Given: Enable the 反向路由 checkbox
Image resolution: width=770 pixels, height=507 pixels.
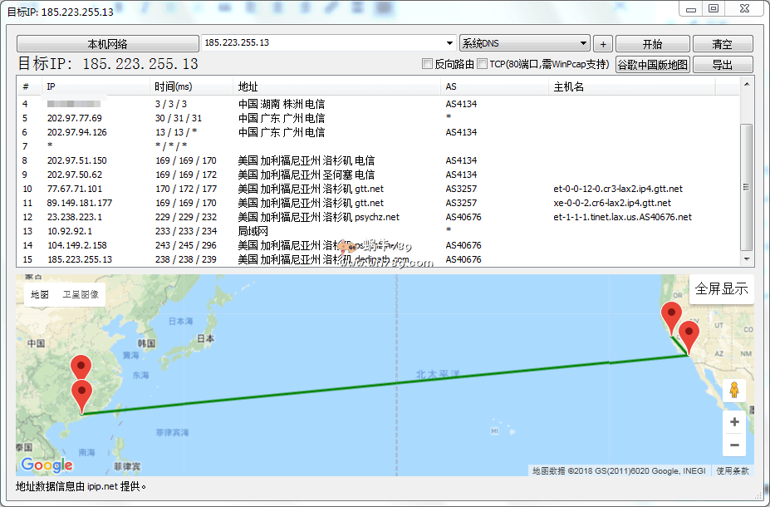Looking at the screenshot, I should point(428,64).
